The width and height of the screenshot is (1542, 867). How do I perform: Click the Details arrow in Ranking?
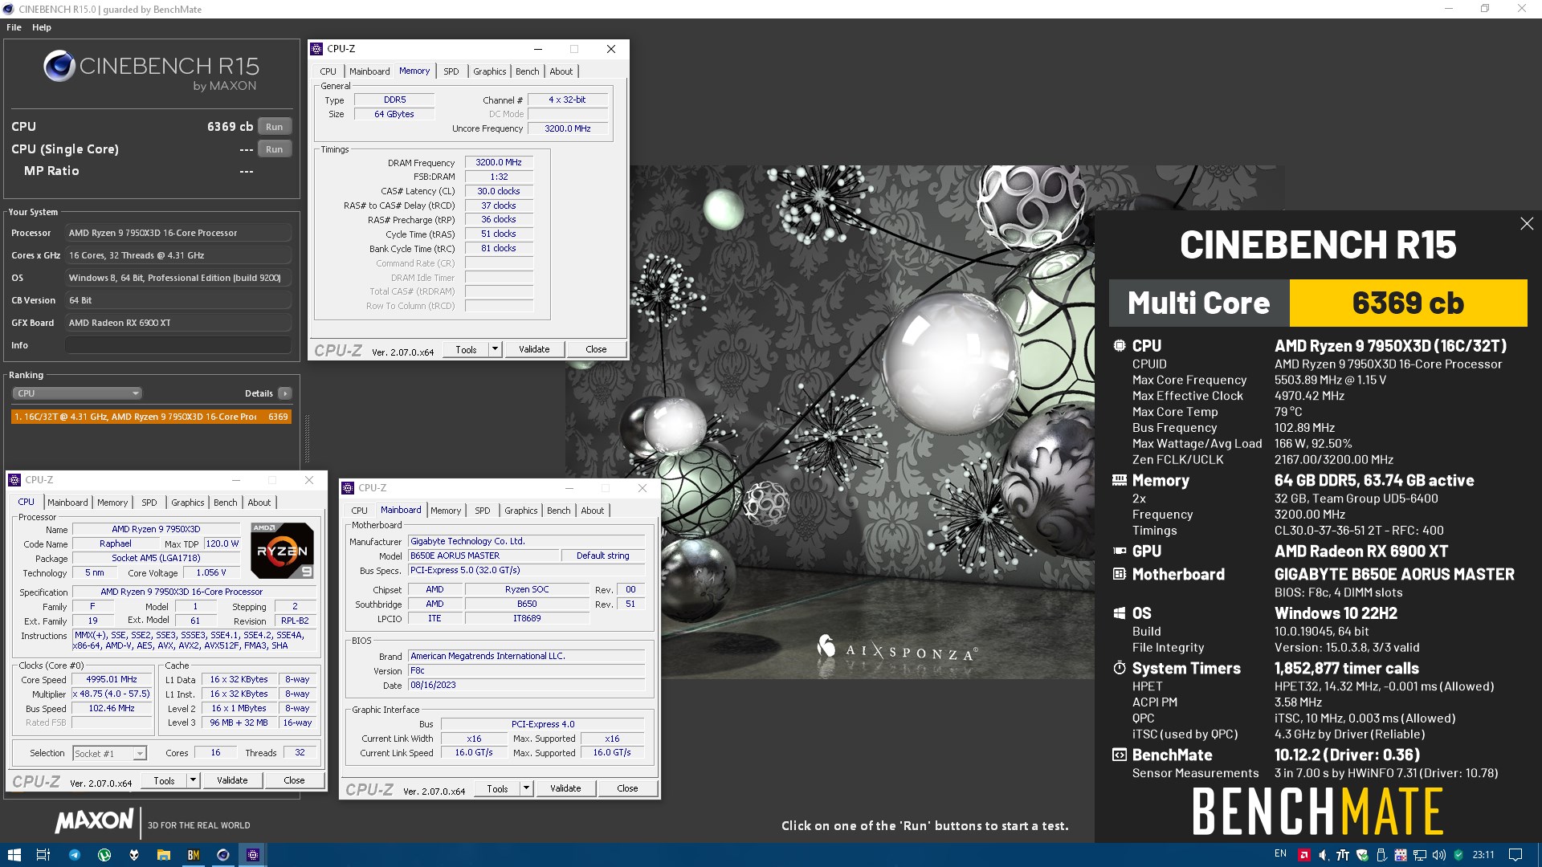pos(285,393)
